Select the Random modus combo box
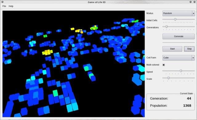Image resolution: width=197 pixels, height=120 pixels. pos(179,13)
